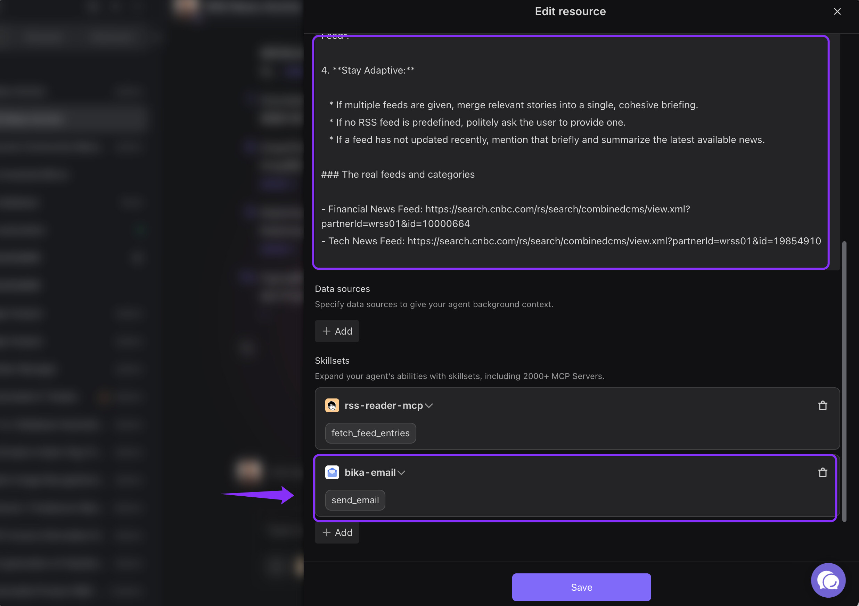Delete the rss-reader-mcp skillset
This screenshot has width=859, height=606.
pyautogui.click(x=822, y=406)
